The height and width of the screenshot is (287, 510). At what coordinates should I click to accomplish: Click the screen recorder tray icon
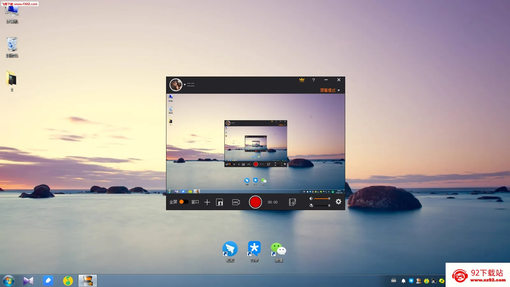(419, 281)
